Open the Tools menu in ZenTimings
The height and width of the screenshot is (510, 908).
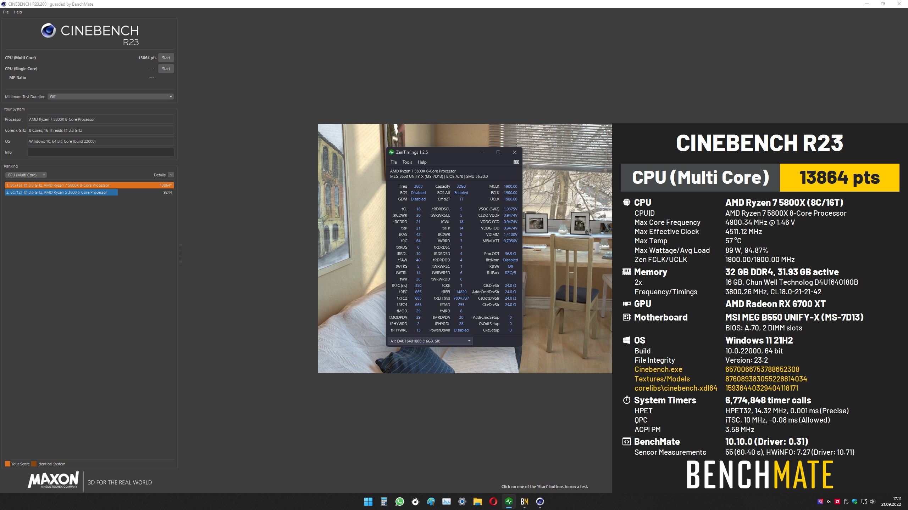coord(407,162)
